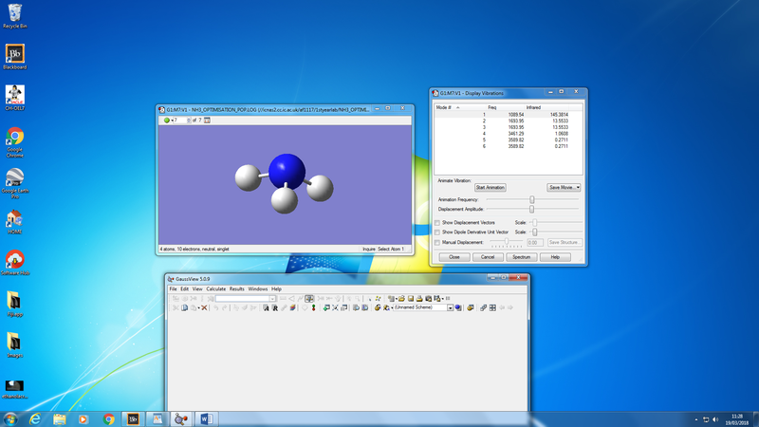Enable Show Displacement Vectors checkbox

(437, 222)
